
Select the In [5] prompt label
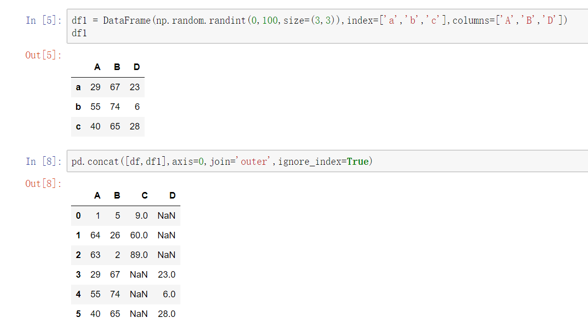43,20
